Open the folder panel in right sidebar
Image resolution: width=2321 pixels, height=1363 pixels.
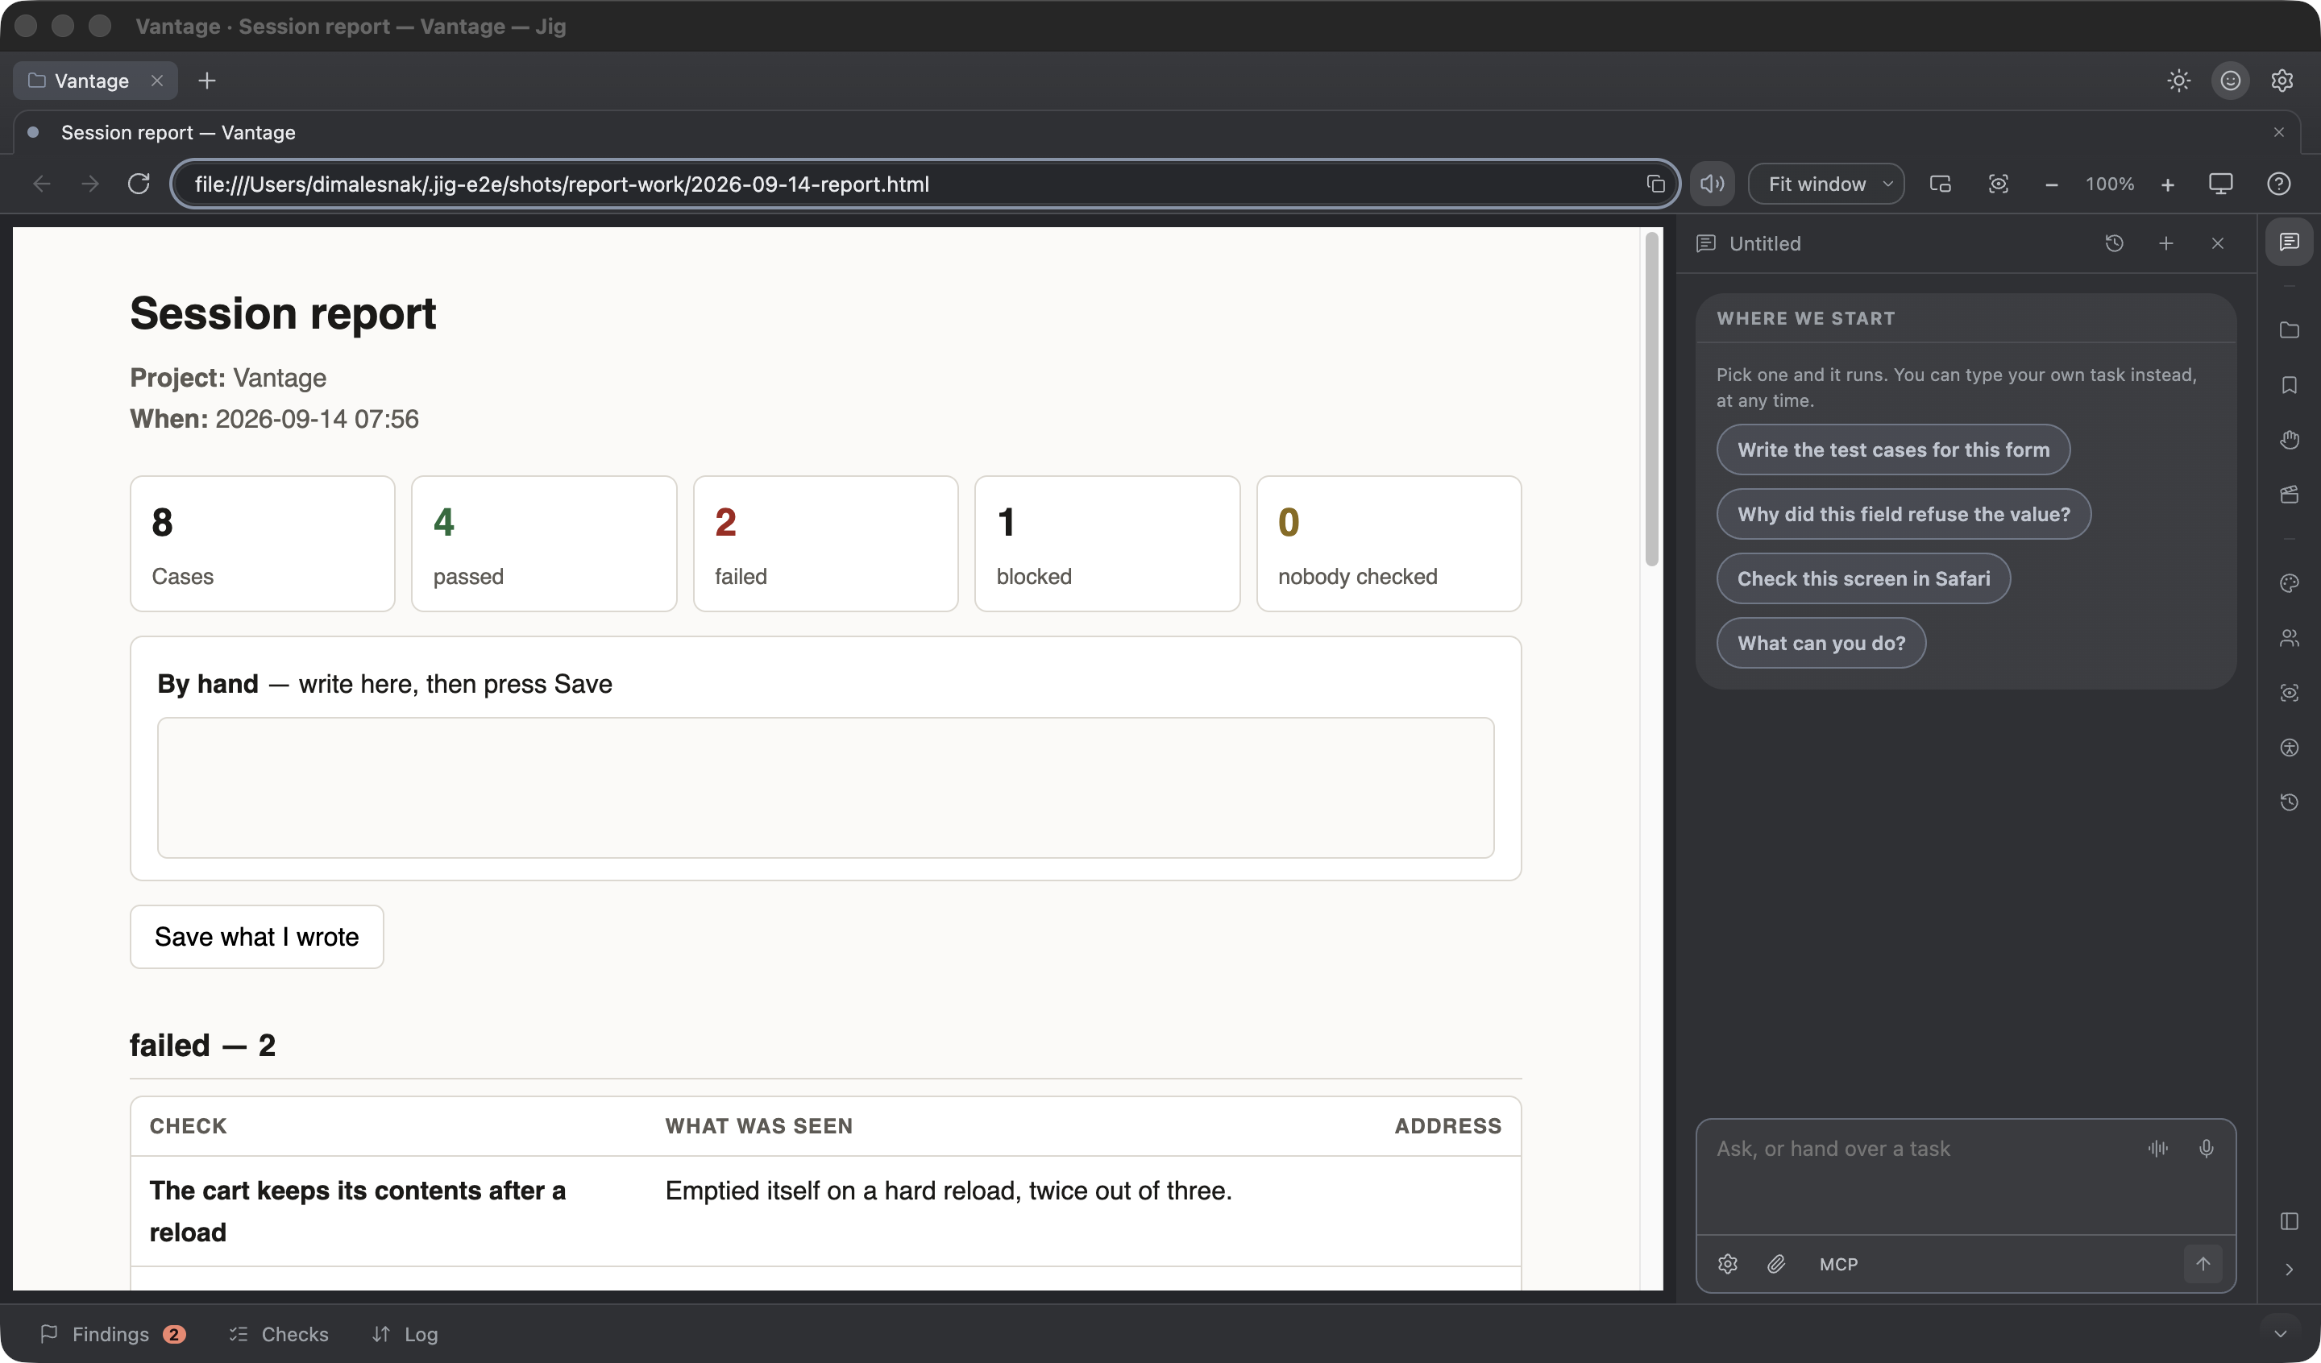click(2289, 329)
